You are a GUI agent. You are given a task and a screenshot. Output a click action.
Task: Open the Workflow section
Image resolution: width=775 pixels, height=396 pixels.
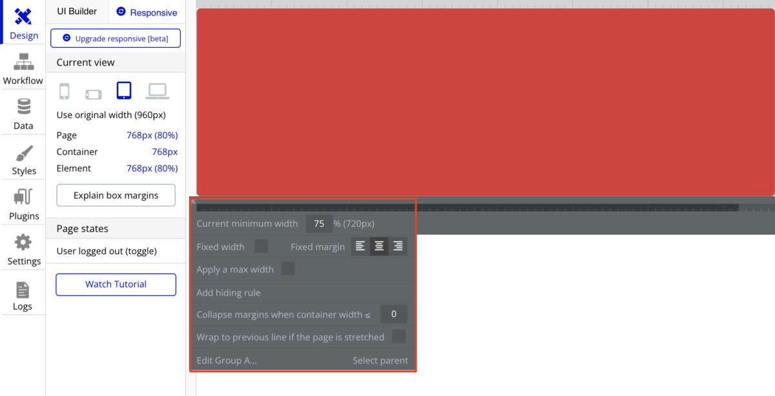(23, 68)
